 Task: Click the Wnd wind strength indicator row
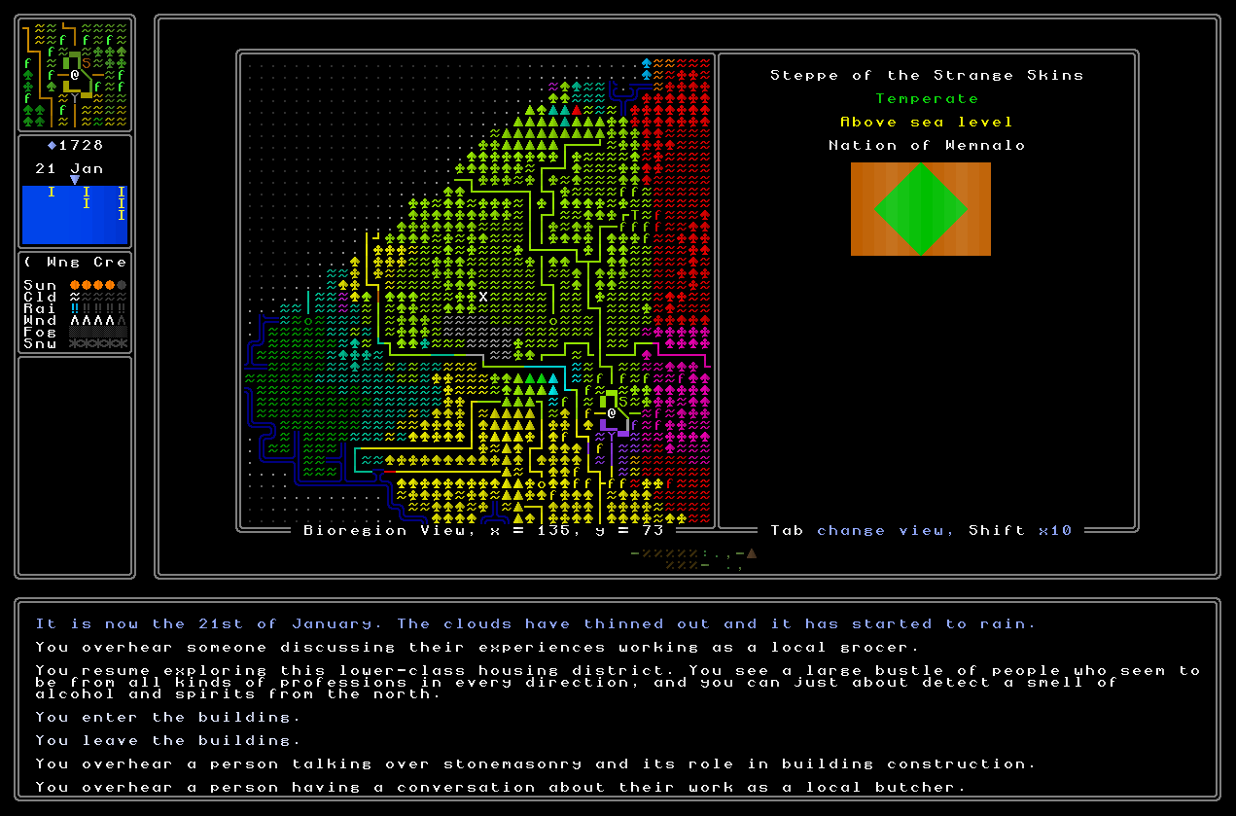click(97, 320)
